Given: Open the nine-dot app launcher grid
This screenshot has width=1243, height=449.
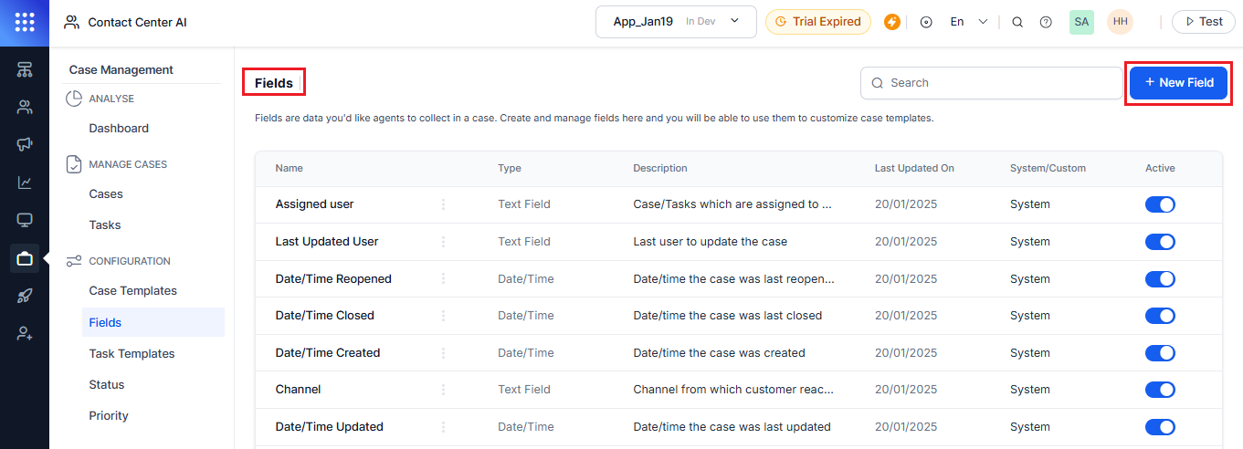Looking at the screenshot, I should point(25,22).
